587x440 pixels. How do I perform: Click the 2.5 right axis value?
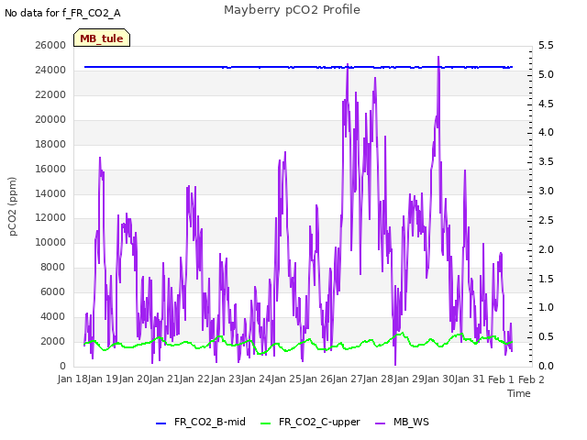click(x=546, y=220)
